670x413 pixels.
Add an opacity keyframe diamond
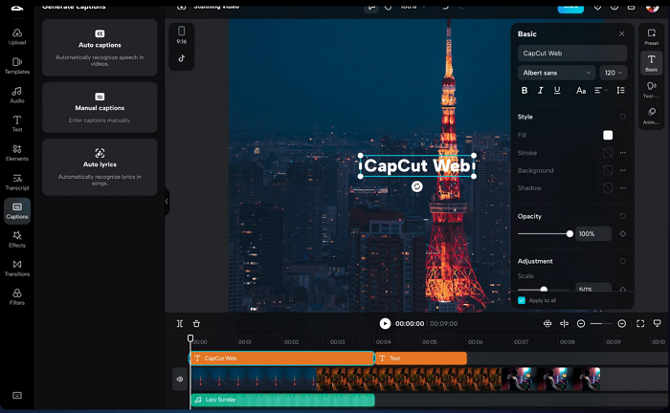point(622,234)
